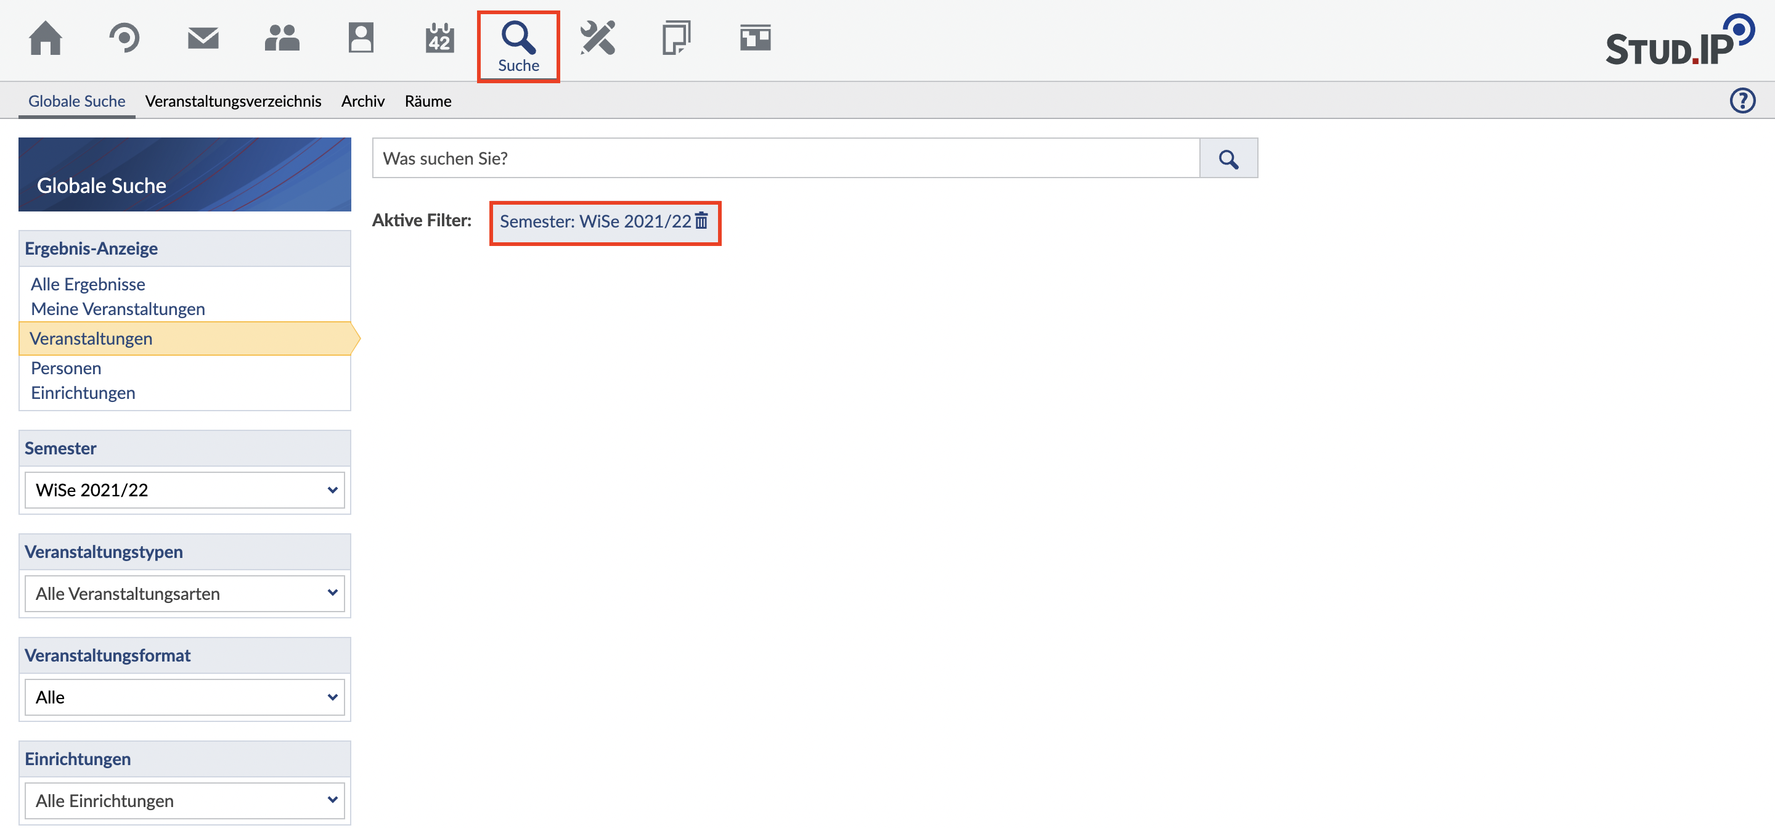Remove the Semester filter via trash icon
Image resolution: width=1775 pixels, height=828 pixels.
point(701,221)
